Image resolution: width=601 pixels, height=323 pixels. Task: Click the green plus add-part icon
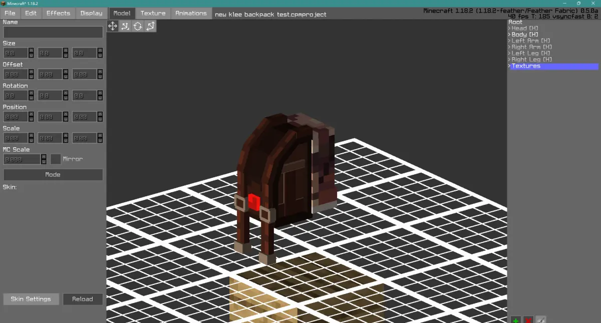click(515, 320)
